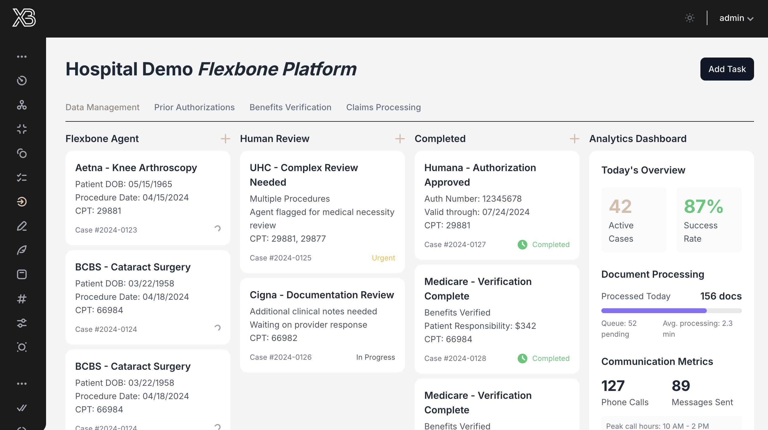The width and height of the screenshot is (768, 430).
Task: Click the lower three-dots sidebar icon
Action: (x=22, y=384)
